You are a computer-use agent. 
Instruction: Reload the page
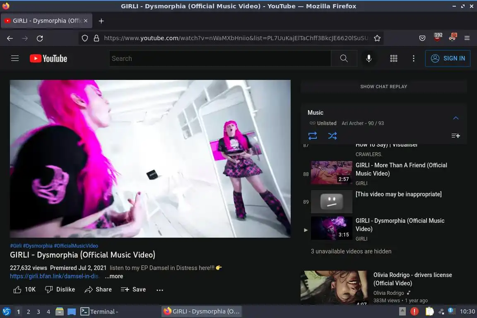coord(40,39)
